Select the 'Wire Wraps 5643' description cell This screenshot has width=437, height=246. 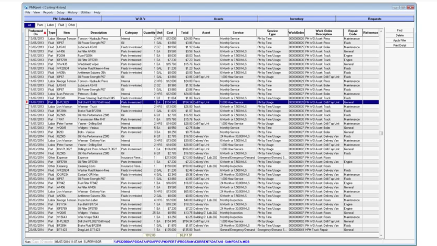point(99,217)
